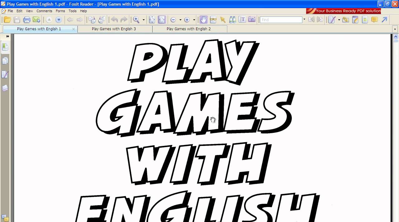The height and width of the screenshot is (222, 399).
Task: Select the blue Arrow drawing tool
Action: (x=384, y=20)
